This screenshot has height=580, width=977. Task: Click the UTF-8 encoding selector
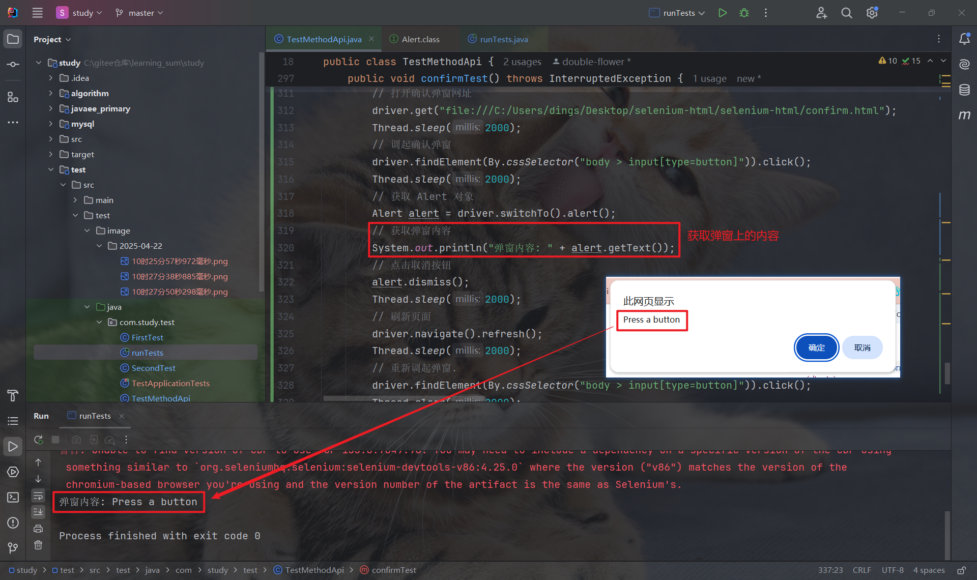pyautogui.click(x=893, y=570)
